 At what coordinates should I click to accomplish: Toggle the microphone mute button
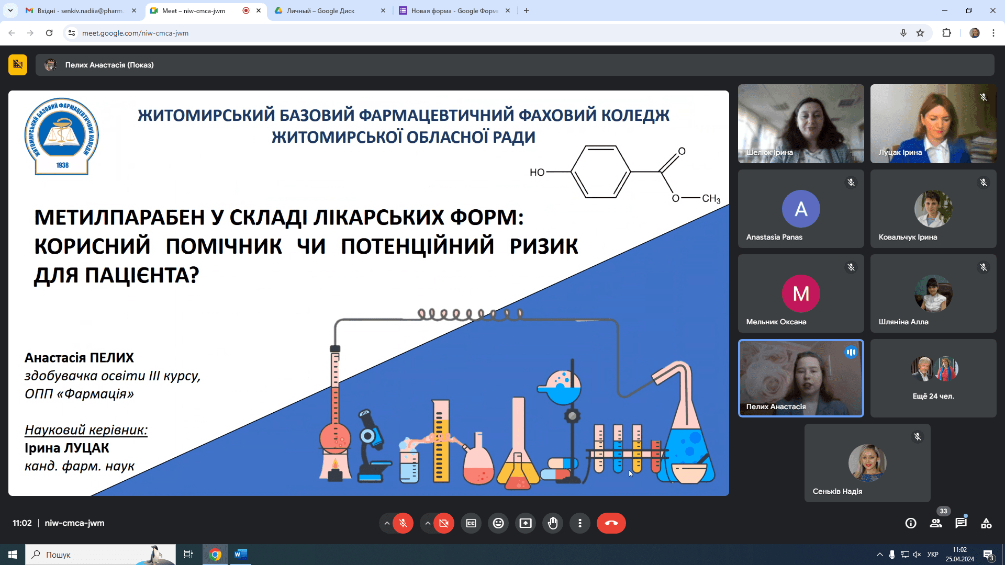tap(403, 523)
